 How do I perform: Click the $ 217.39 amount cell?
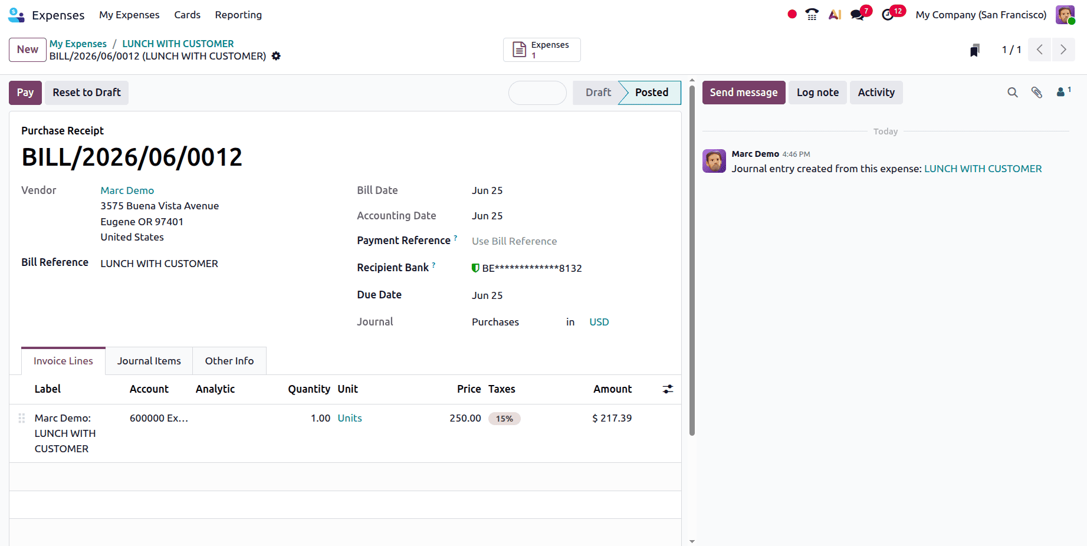pyautogui.click(x=612, y=418)
